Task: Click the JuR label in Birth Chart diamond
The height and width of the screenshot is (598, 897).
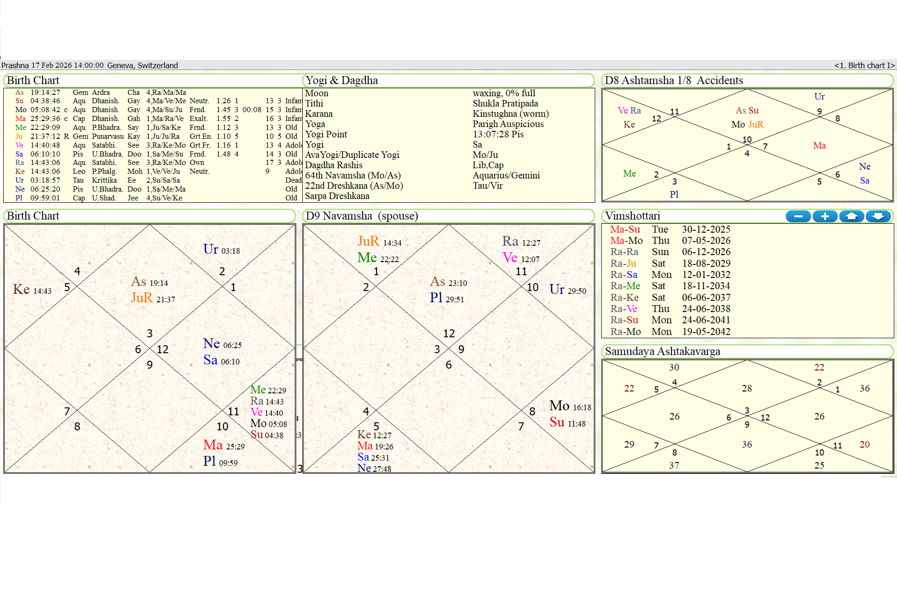Action: point(142,298)
